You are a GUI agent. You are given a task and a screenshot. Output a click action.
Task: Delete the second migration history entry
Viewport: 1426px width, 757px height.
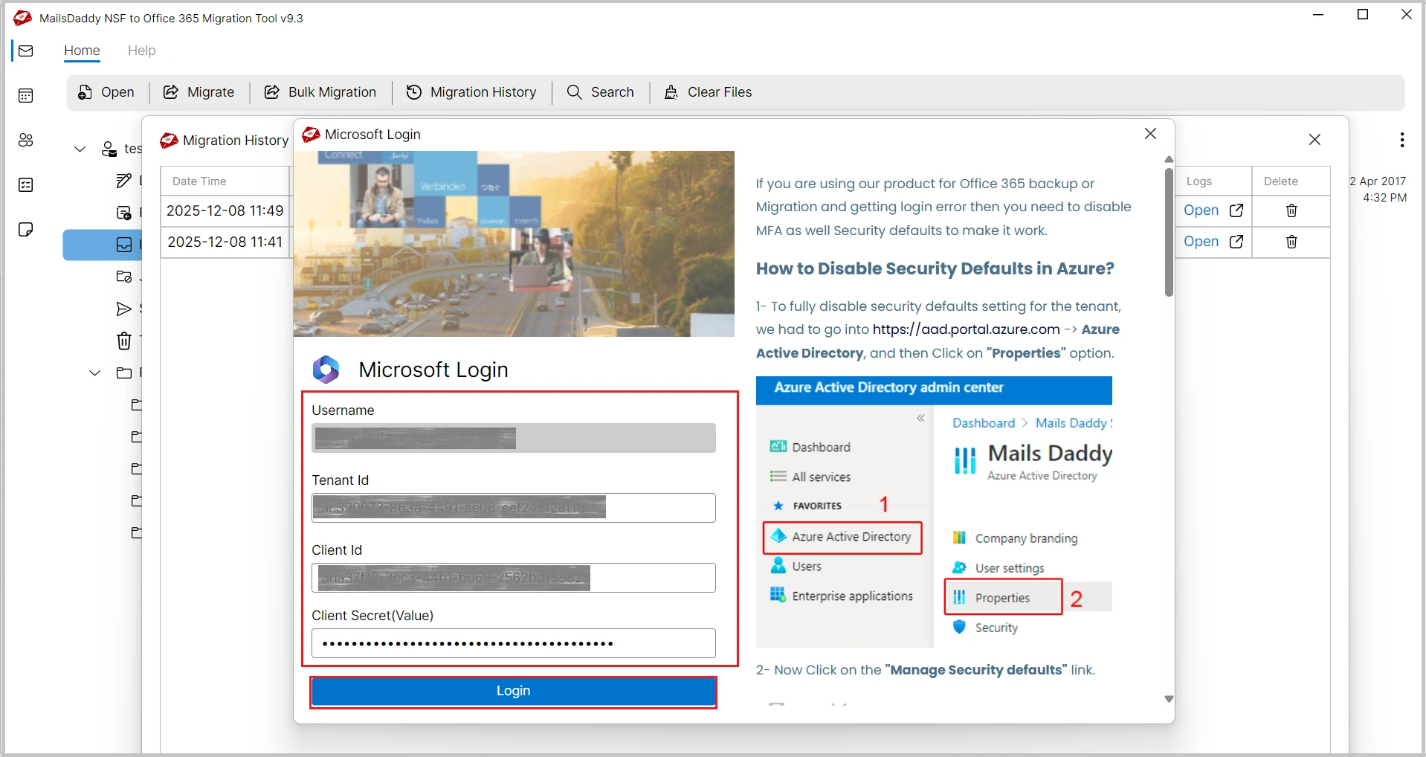[1291, 242]
